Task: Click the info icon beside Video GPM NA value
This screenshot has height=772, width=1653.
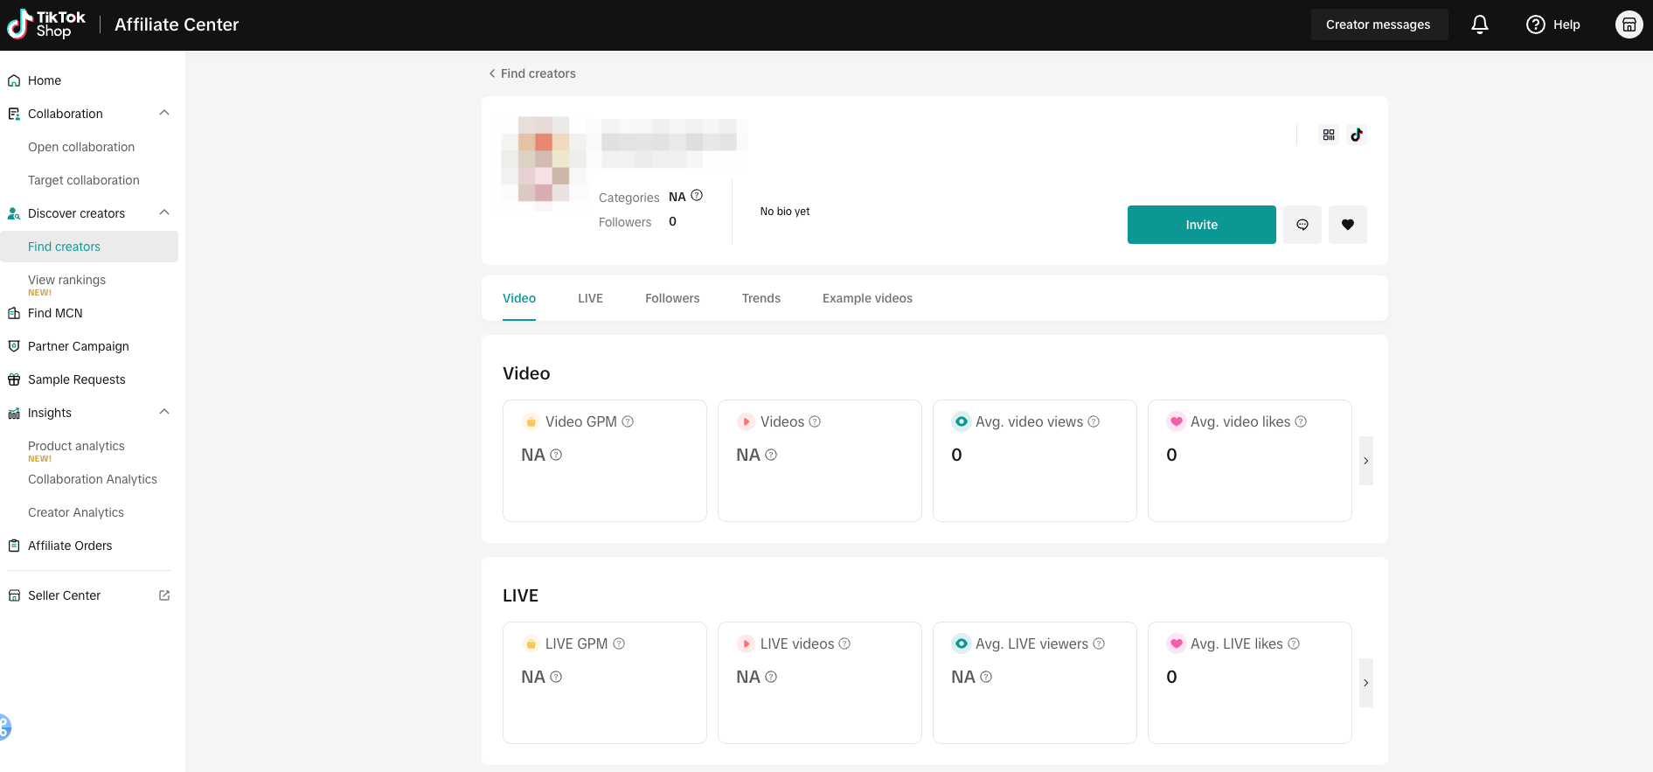Action: click(556, 455)
